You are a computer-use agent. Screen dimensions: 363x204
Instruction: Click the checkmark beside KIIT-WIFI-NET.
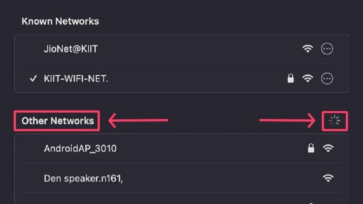[x=33, y=78]
